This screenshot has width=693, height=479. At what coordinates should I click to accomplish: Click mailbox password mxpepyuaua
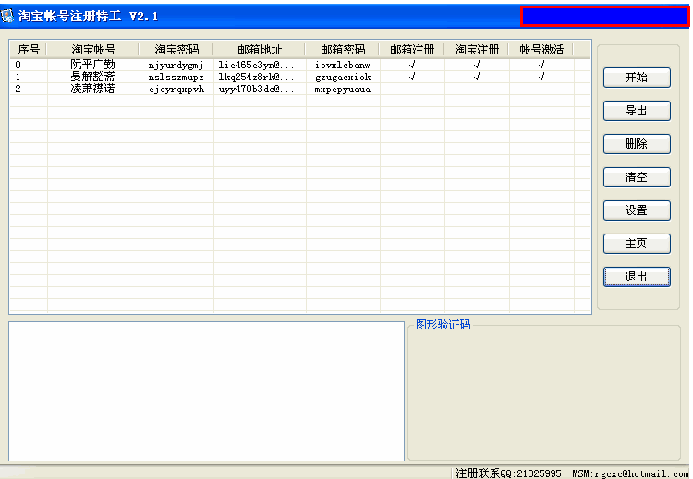(343, 90)
